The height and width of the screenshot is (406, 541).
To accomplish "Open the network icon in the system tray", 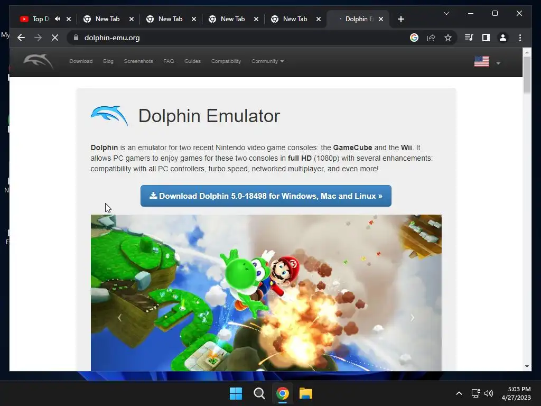I will point(476,393).
